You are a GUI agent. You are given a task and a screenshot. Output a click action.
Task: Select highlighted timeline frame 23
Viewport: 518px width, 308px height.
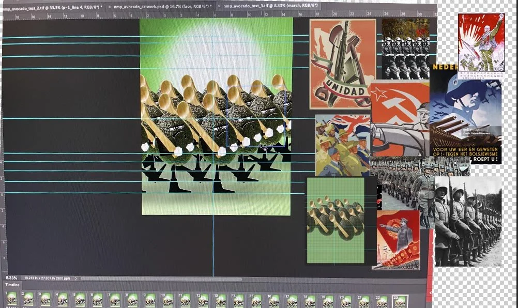pyautogui.click(x=400, y=301)
